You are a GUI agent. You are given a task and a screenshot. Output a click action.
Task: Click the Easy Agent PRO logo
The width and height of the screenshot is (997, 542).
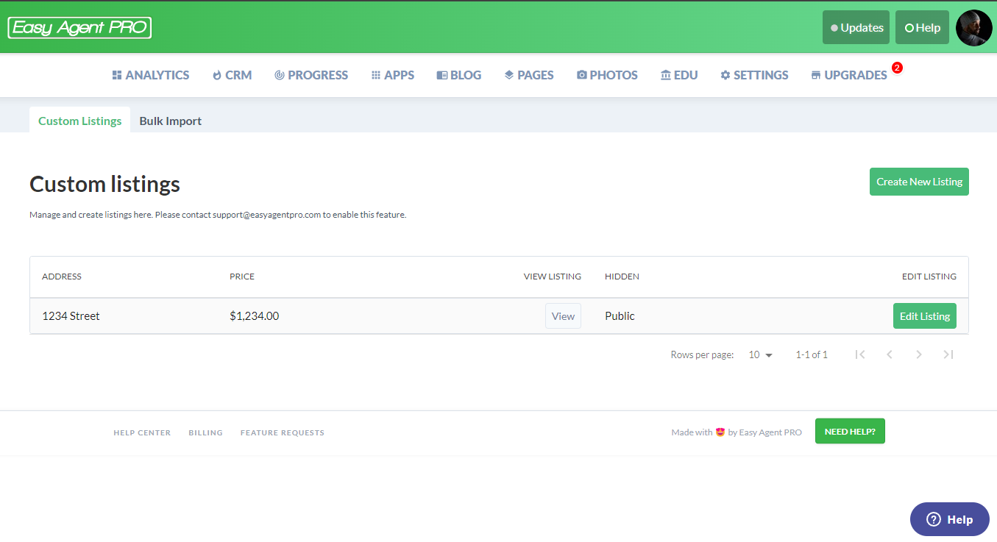tap(79, 28)
